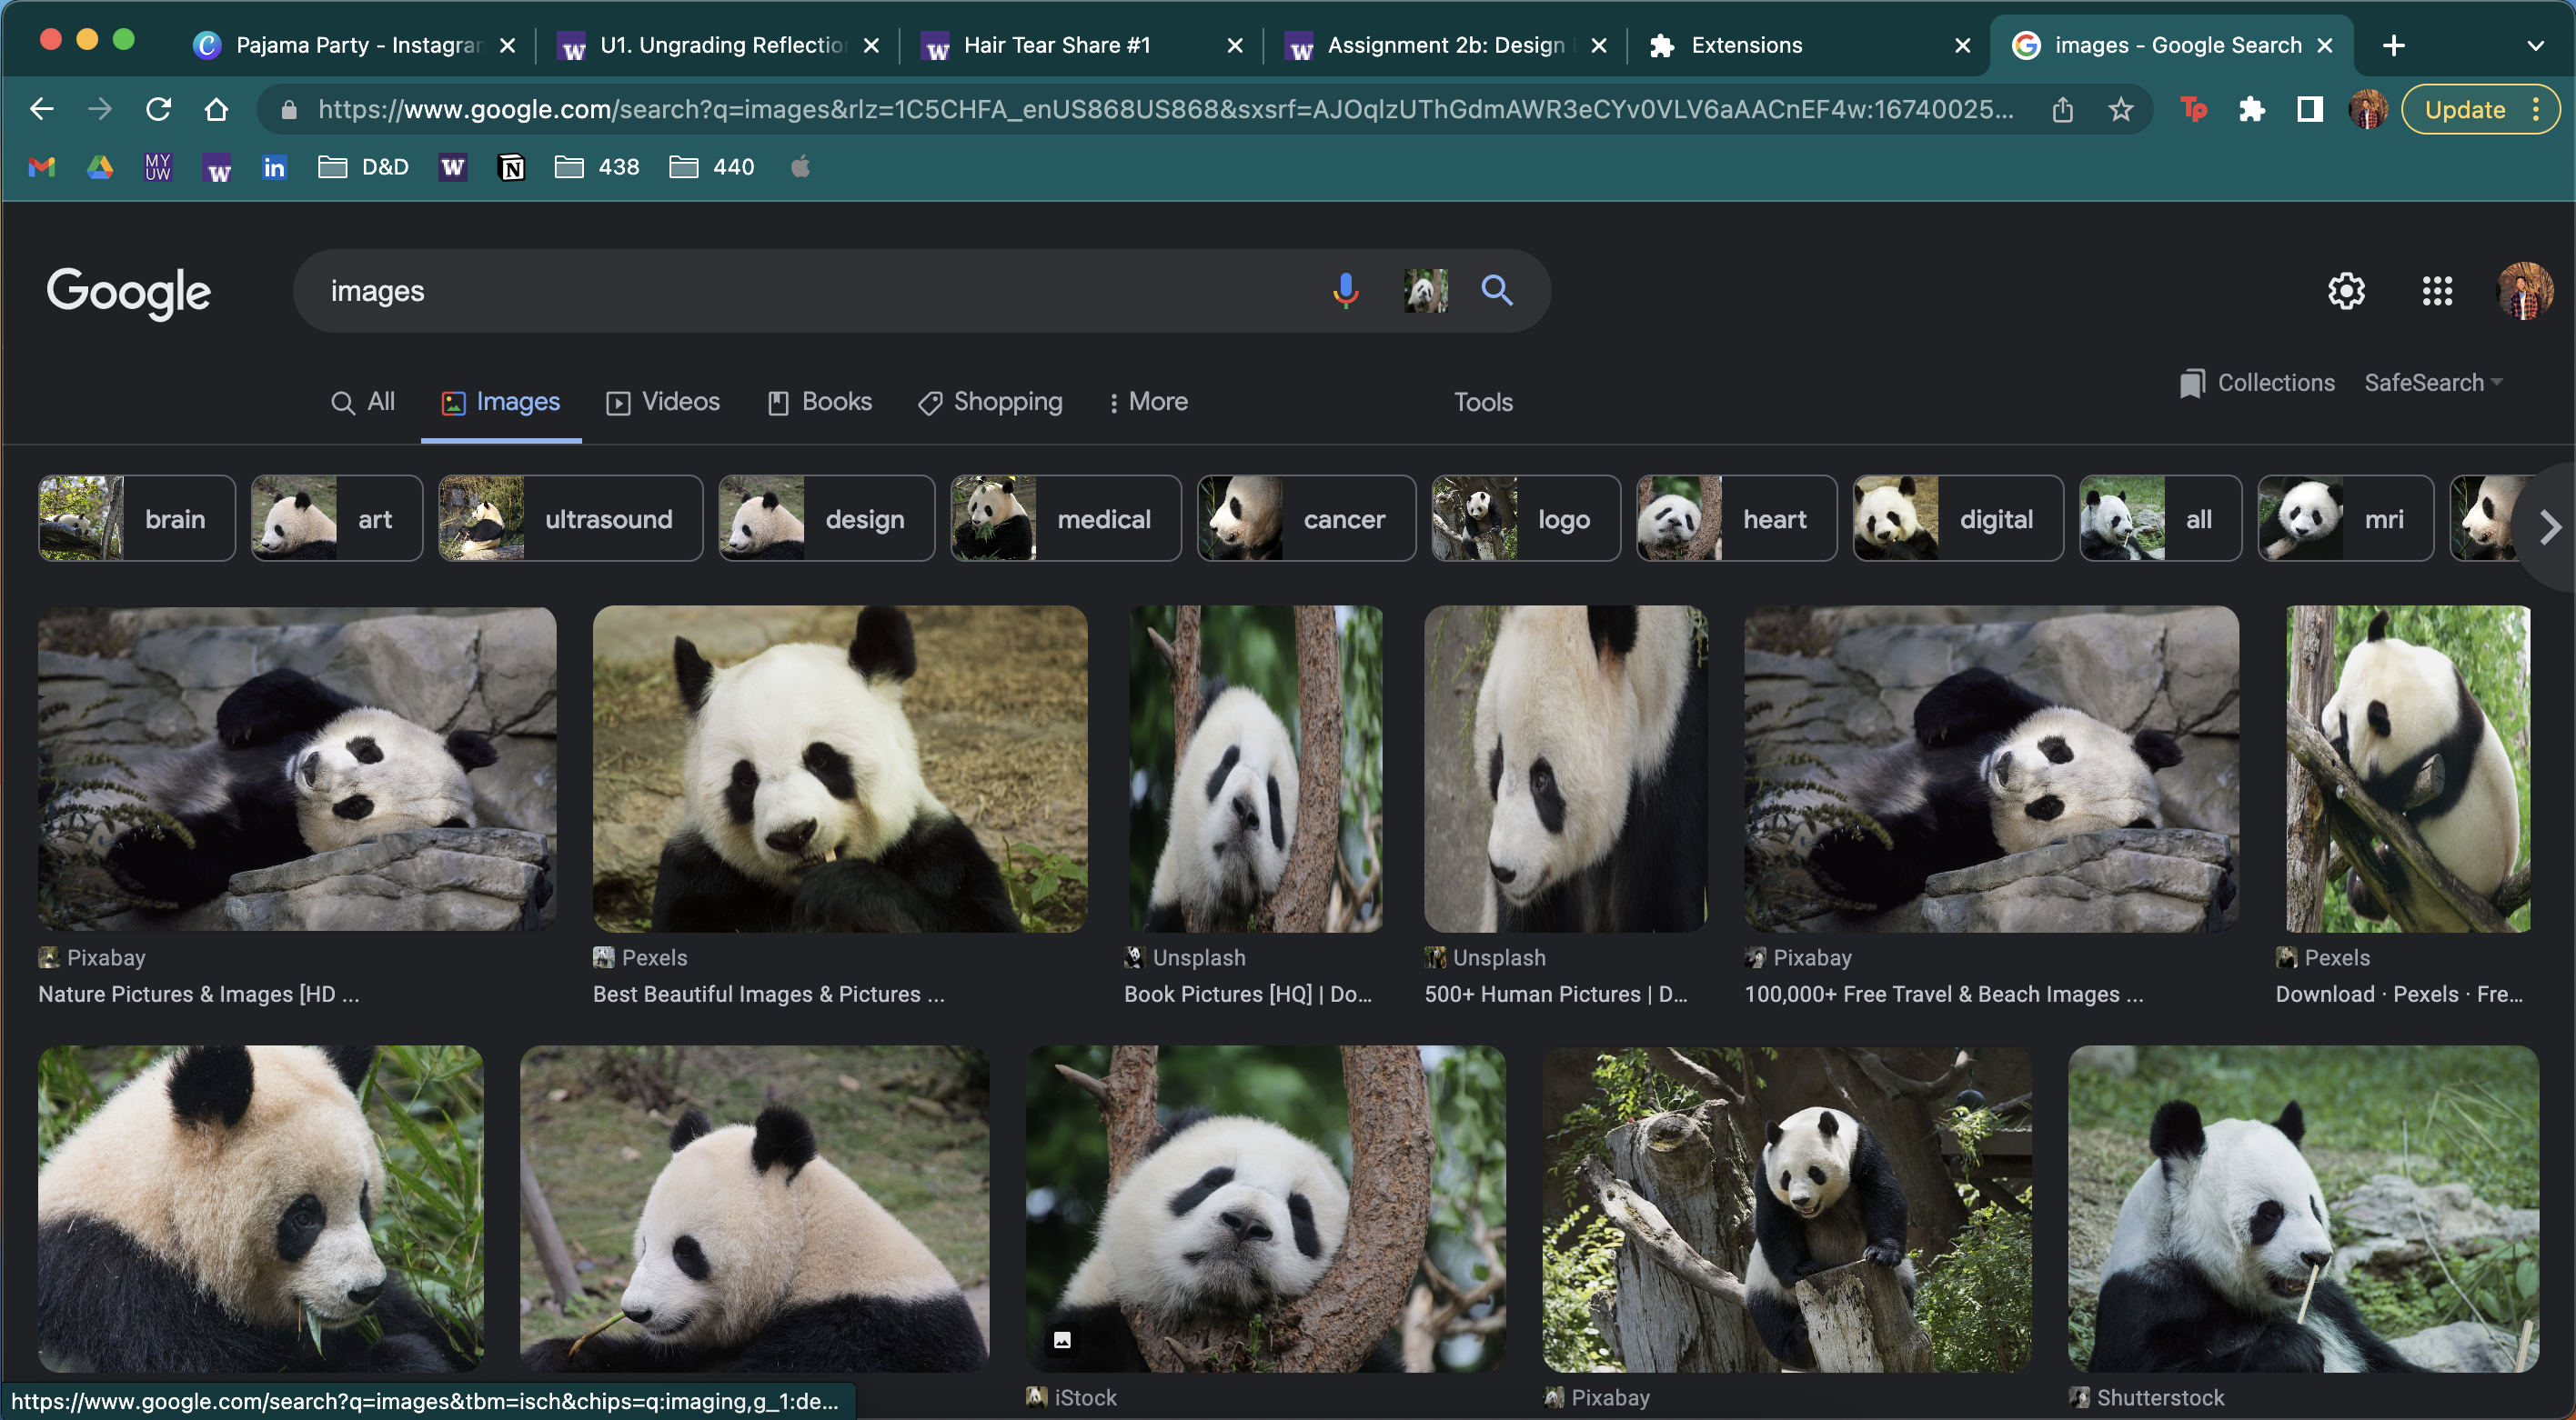Open the Google apps grid icon

(x=2437, y=291)
